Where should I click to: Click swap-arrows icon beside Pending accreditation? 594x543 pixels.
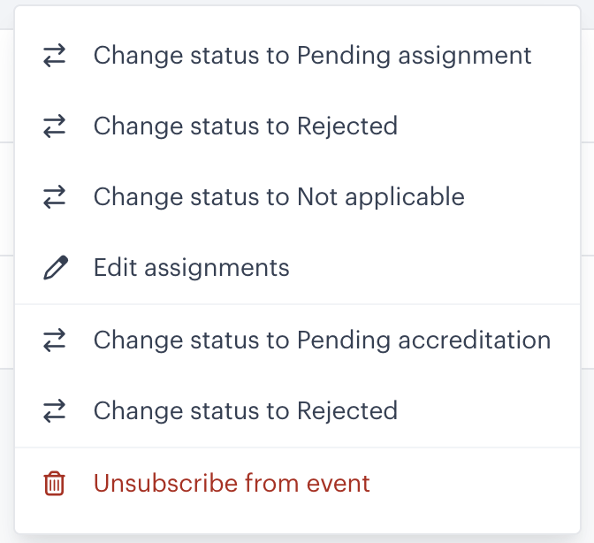(x=54, y=340)
